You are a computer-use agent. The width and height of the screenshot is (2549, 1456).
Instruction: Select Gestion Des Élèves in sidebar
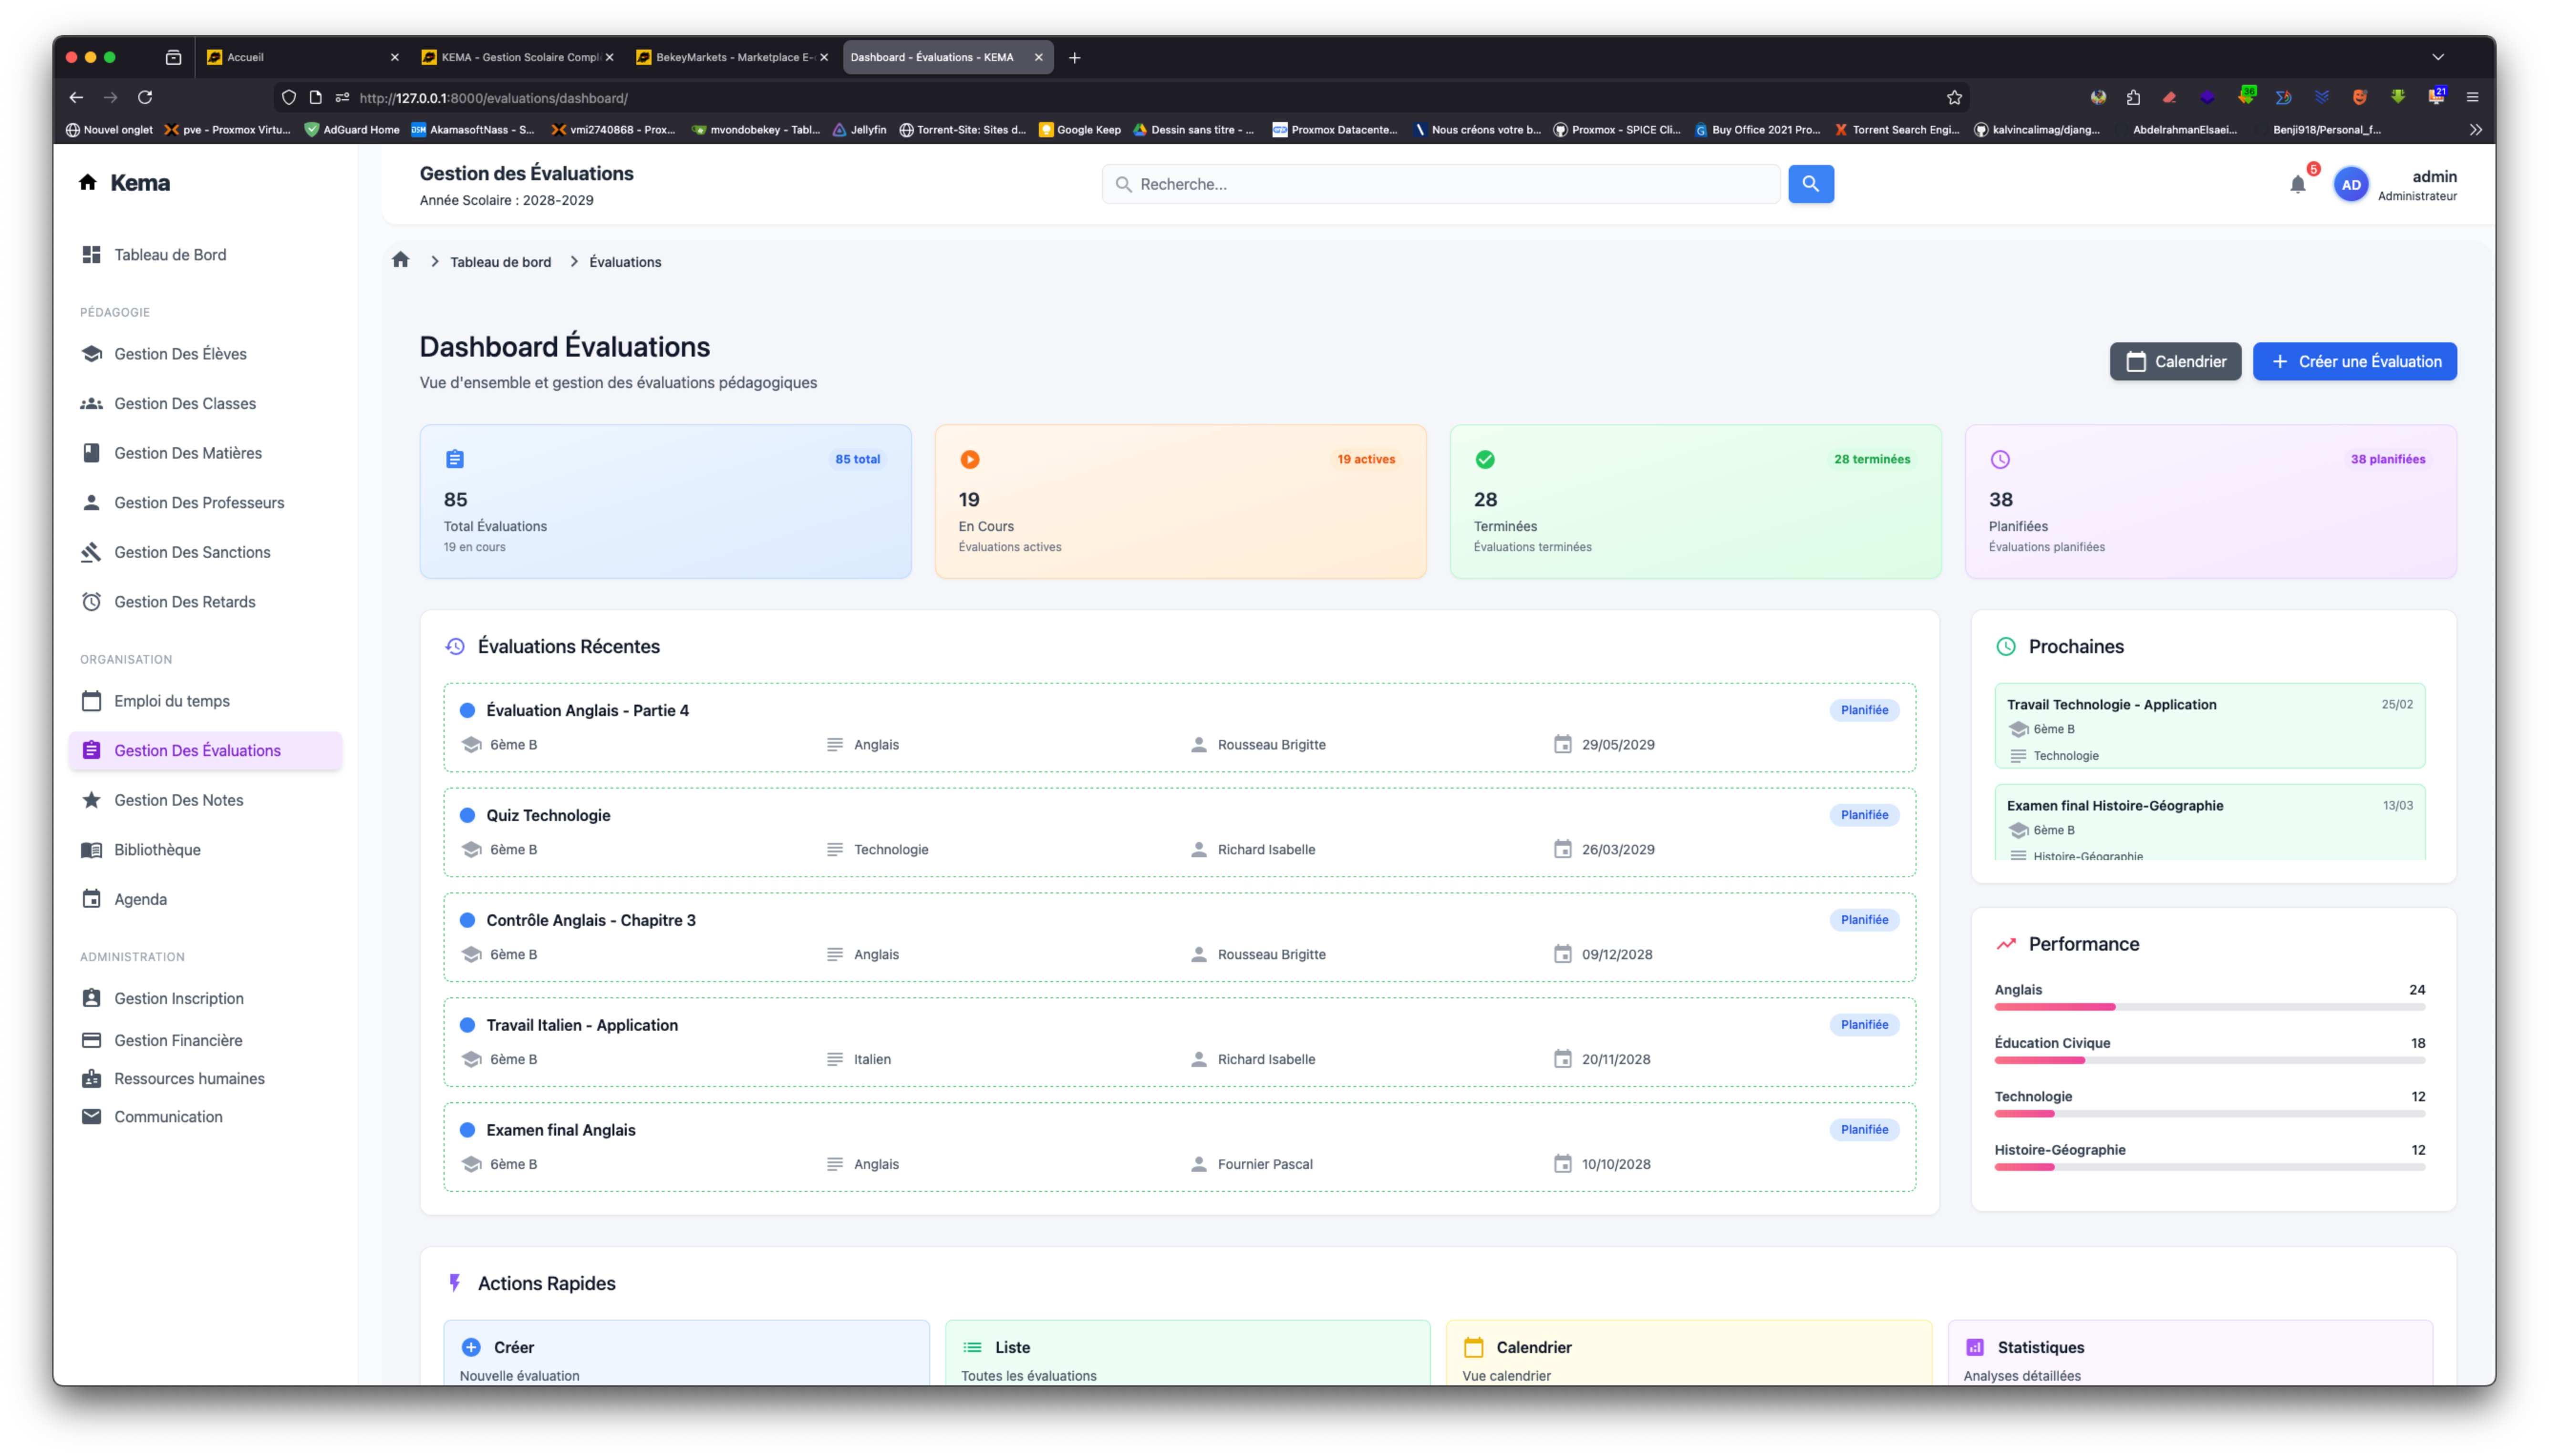[180, 354]
